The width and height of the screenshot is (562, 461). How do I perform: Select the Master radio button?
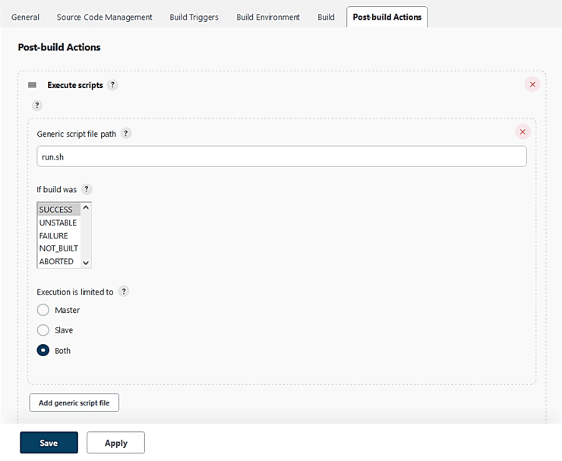click(x=43, y=310)
